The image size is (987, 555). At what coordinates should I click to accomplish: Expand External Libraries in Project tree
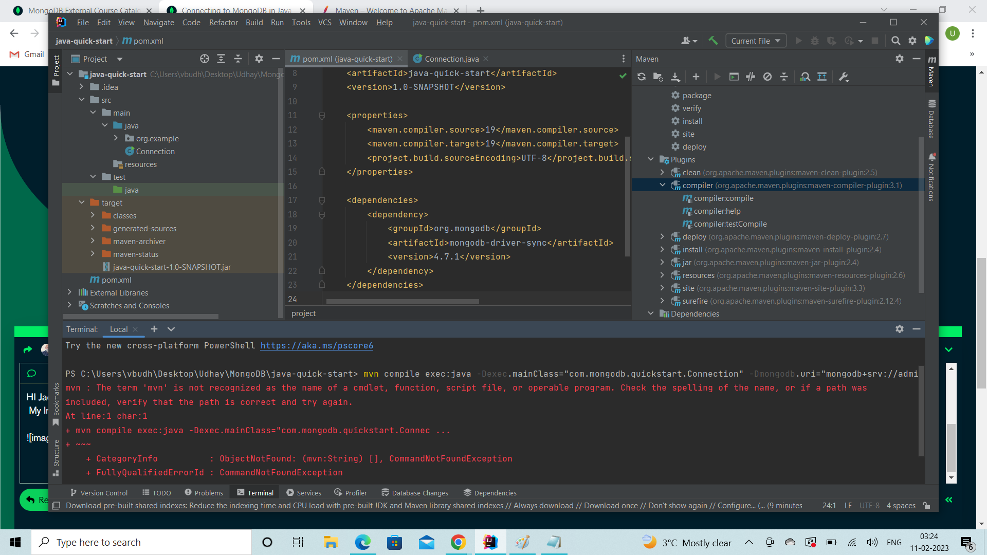click(70, 292)
